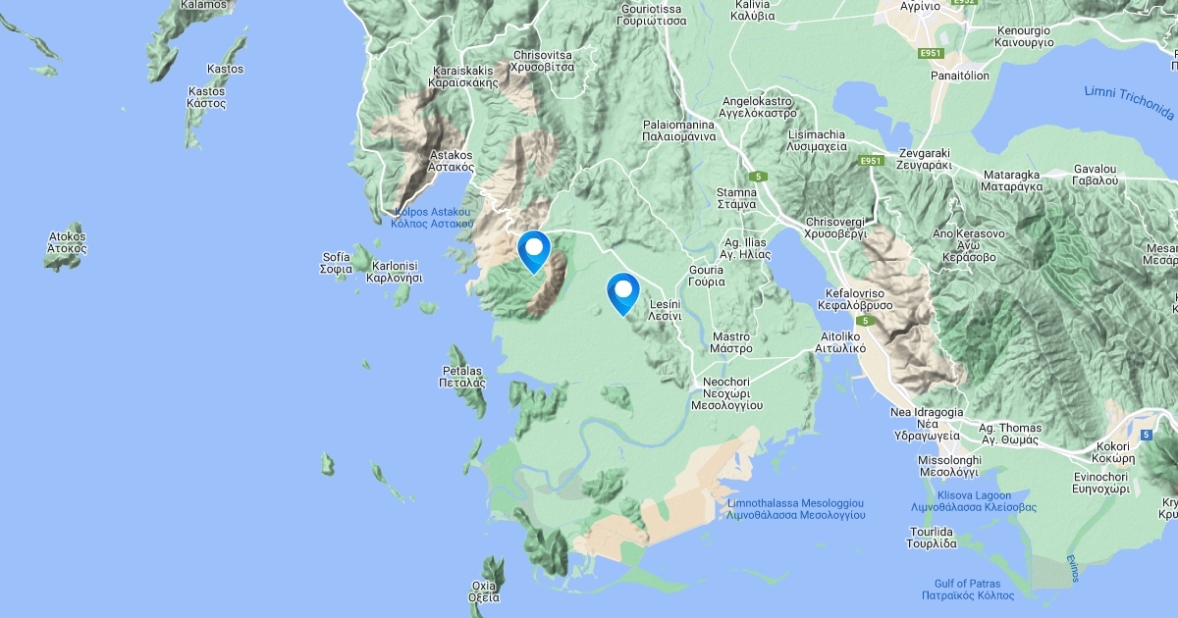Image resolution: width=1178 pixels, height=618 pixels.
Task: Click the Aitoliko town label
Action: pyautogui.click(x=841, y=341)
